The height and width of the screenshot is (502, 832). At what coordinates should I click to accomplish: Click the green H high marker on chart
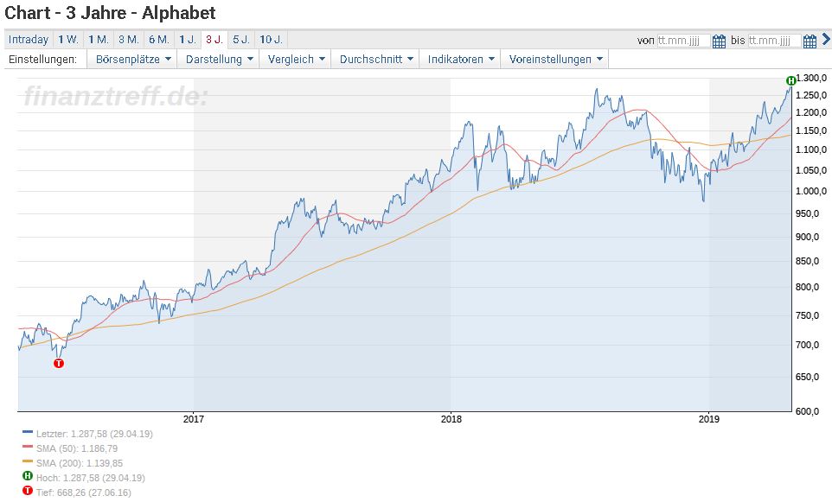790,80
